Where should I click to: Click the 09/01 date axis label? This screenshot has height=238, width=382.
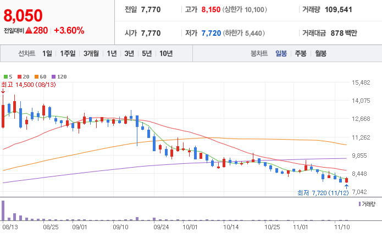click(80, 227)
